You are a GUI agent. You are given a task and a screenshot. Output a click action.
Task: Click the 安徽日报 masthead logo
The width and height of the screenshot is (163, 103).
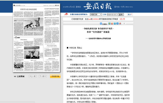(98, 6)
